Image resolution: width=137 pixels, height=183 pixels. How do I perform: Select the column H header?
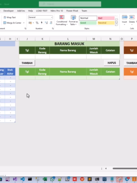pyautogui.click(x=10, y=39)
